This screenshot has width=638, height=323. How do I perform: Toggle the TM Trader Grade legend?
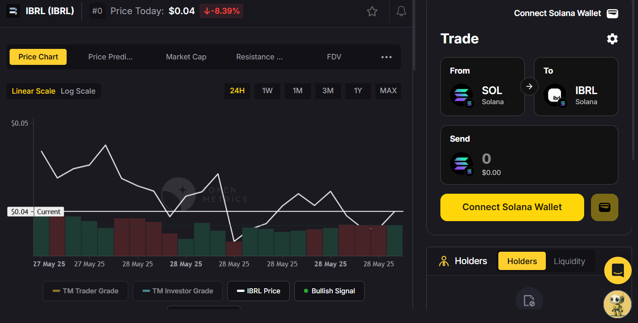[x=85, y=291]
